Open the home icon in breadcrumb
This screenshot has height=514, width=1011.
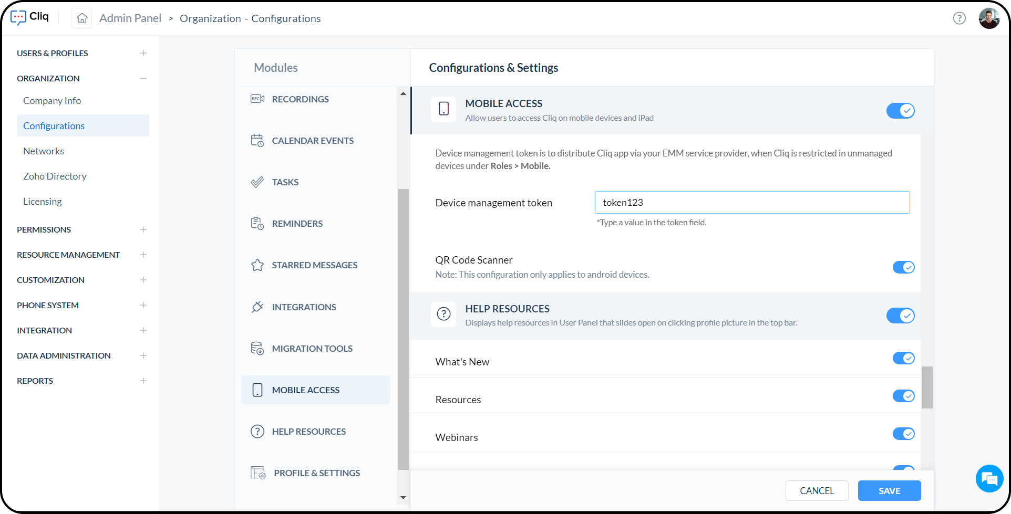coord(82,18)
